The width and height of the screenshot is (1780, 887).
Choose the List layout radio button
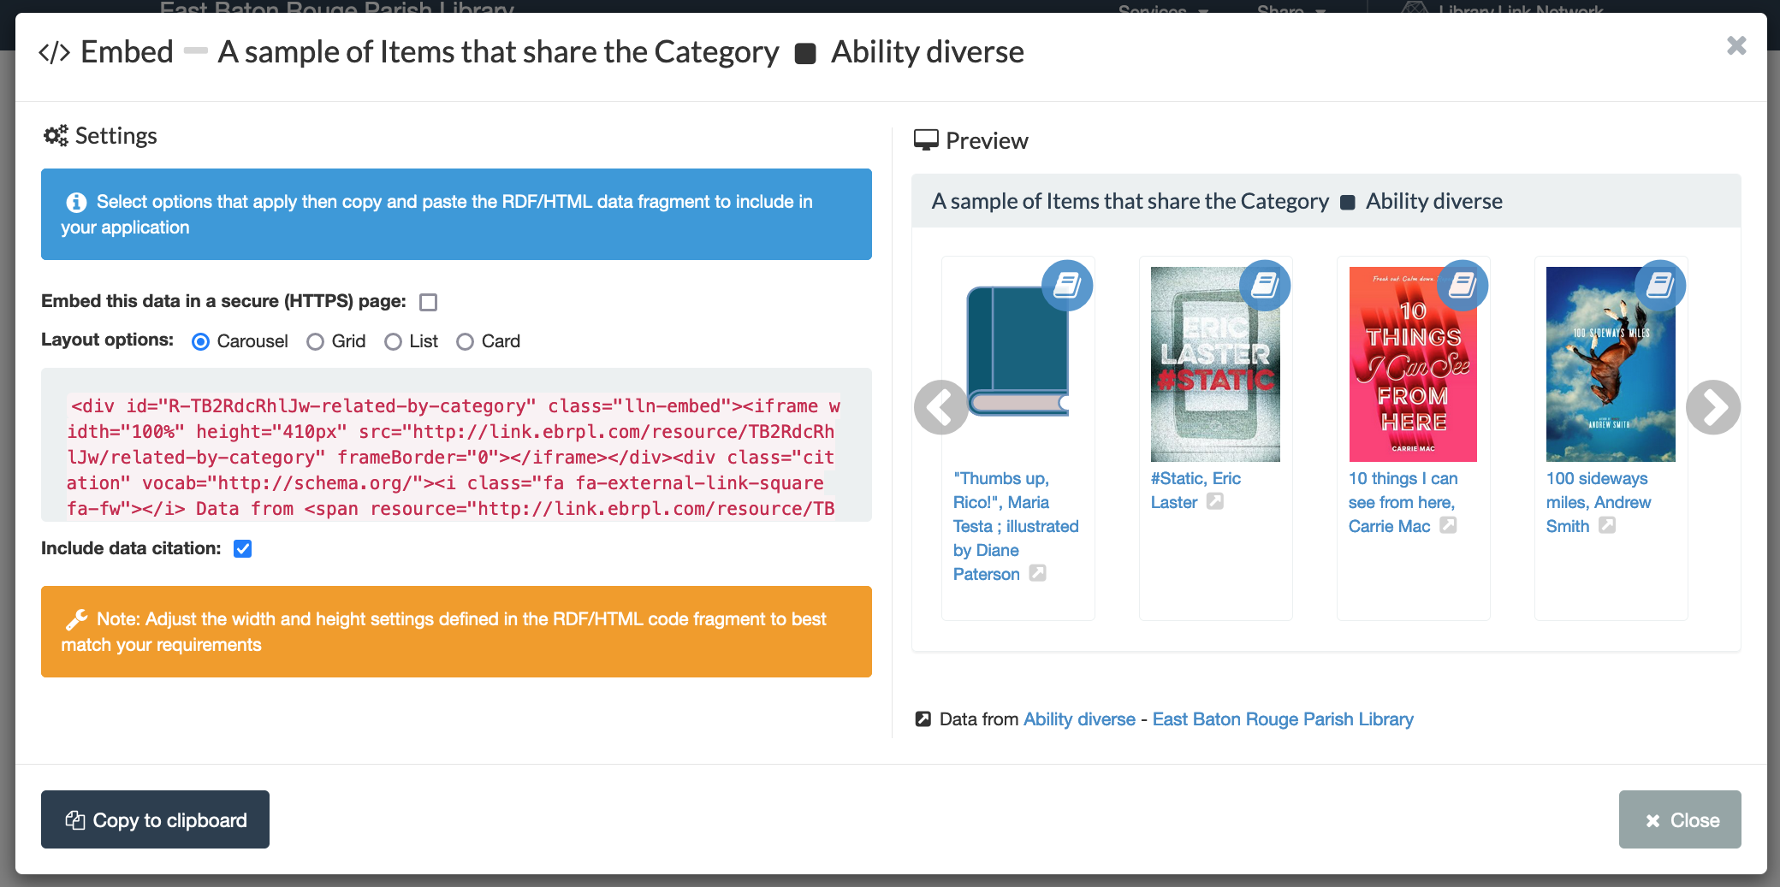[393, 341]
